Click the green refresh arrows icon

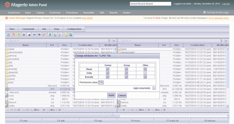pos(71,35)
